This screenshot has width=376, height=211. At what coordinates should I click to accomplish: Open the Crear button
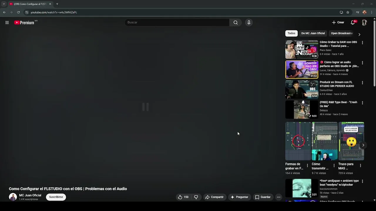tap(338, 23)
